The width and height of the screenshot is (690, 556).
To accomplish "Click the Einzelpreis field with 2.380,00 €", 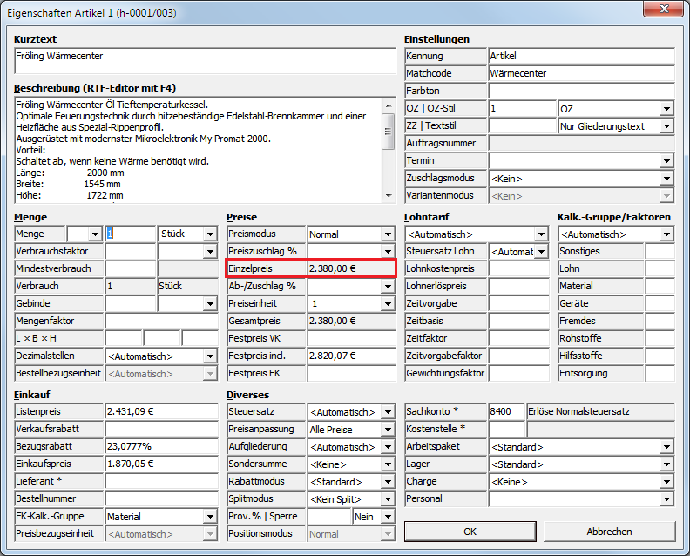I will (x=351, y=269).
